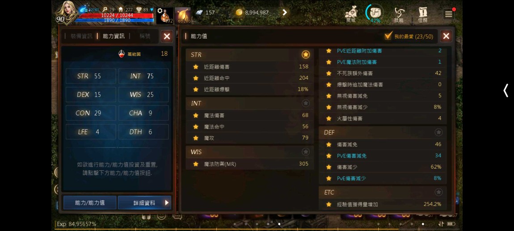
Task: Open the hamburger main menu icon
Action: 448,14
